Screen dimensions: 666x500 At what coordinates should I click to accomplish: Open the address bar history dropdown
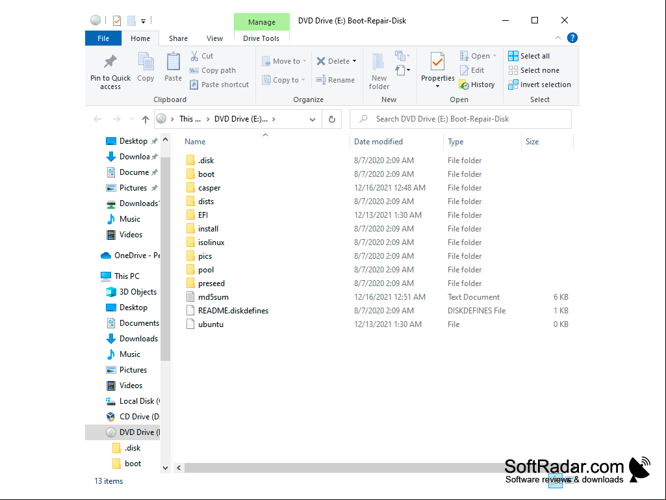tap(312, 120)
